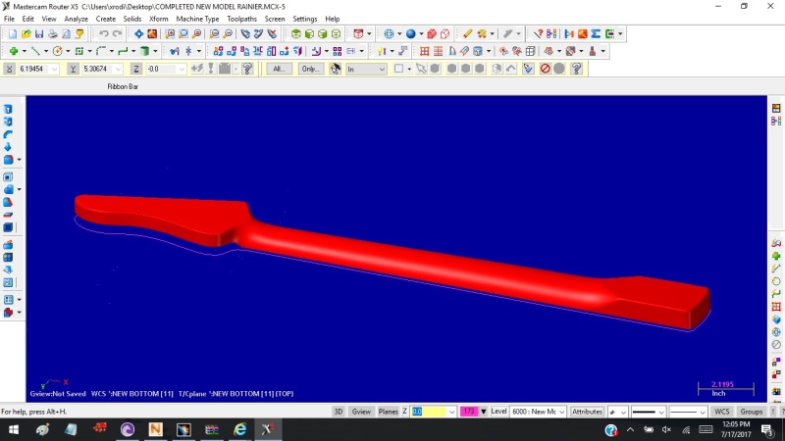
Task: Click the yellow delete entities pencil icon
Action: coord(467,34)
